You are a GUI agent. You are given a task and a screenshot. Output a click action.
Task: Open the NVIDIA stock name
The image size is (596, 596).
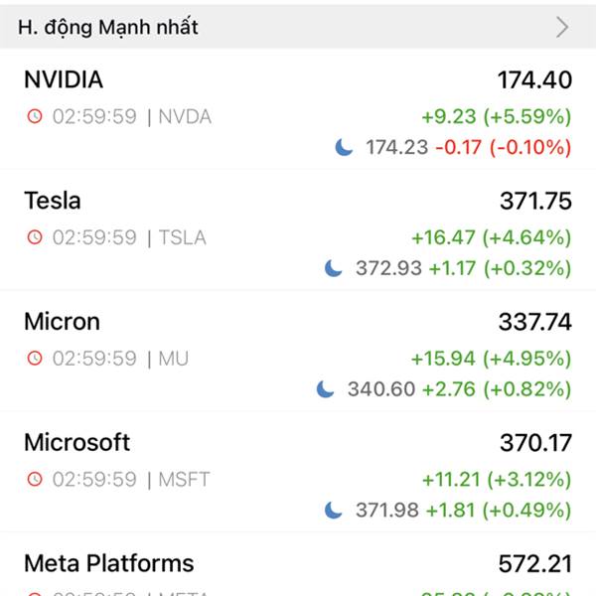pos(64,79)
